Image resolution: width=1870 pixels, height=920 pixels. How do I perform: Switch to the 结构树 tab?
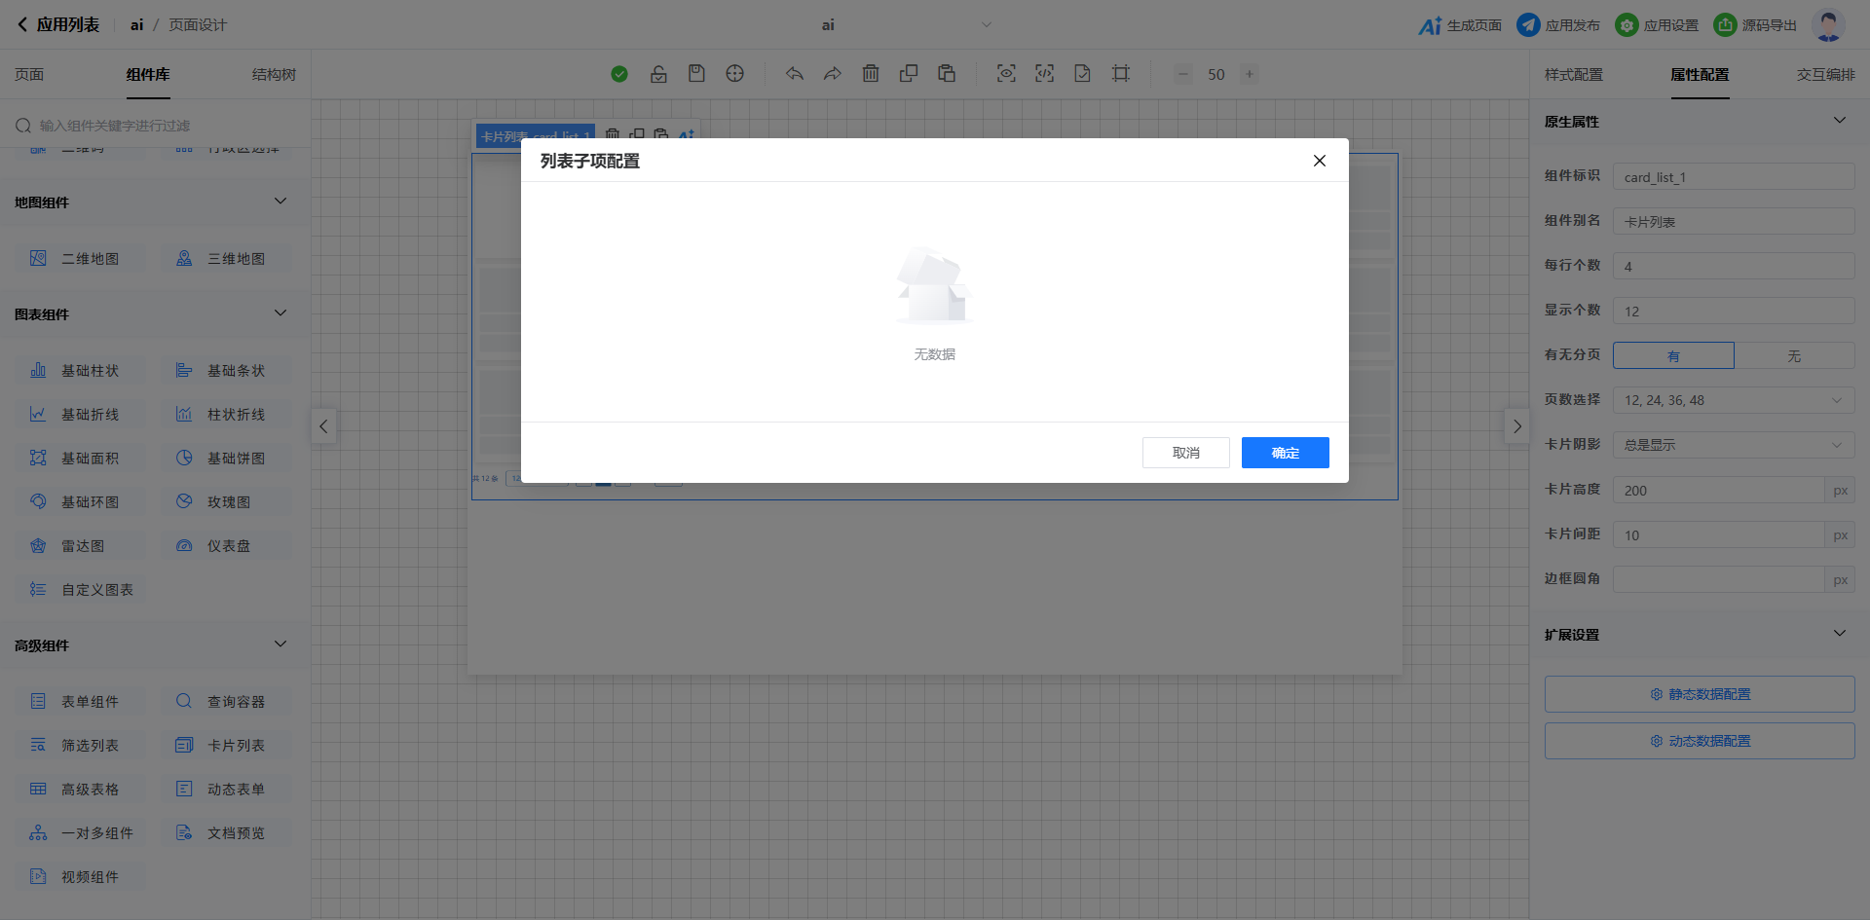[x=274, y=75]
